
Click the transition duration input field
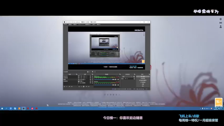(x=129, y=79)
